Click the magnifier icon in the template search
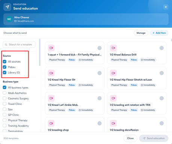 pos(6,45)
